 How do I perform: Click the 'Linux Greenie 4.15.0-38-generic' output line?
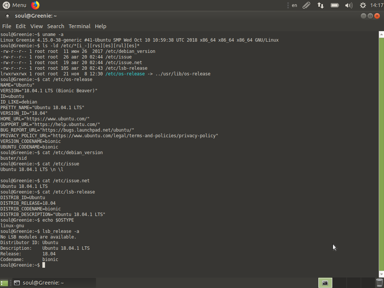[x=139, y=40]
